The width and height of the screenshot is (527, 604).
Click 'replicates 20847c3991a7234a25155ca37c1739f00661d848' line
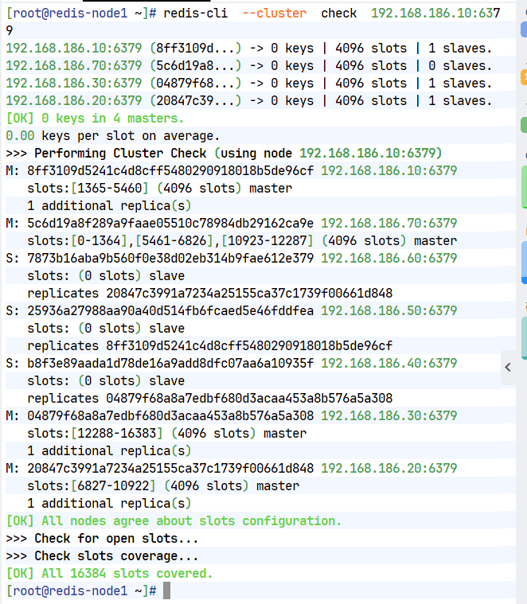pos(209,294)
